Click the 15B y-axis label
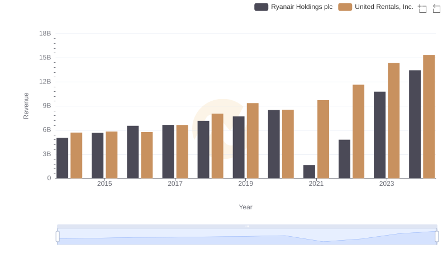Screen dimensions: 447x258 [45, 58]
